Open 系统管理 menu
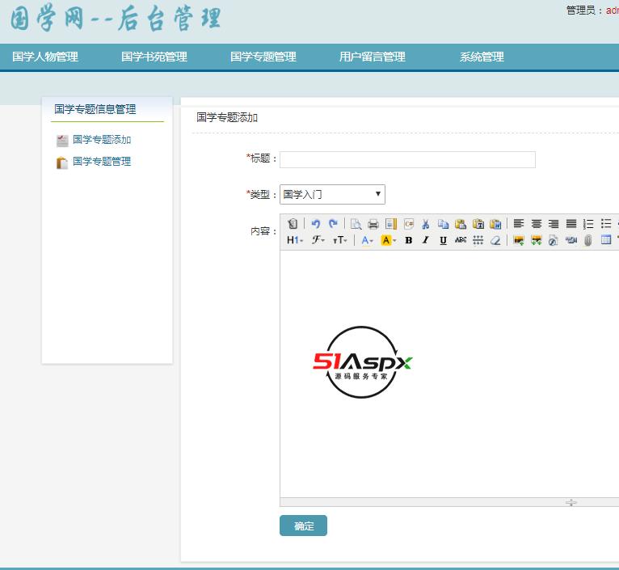 (x=482, y=57)
